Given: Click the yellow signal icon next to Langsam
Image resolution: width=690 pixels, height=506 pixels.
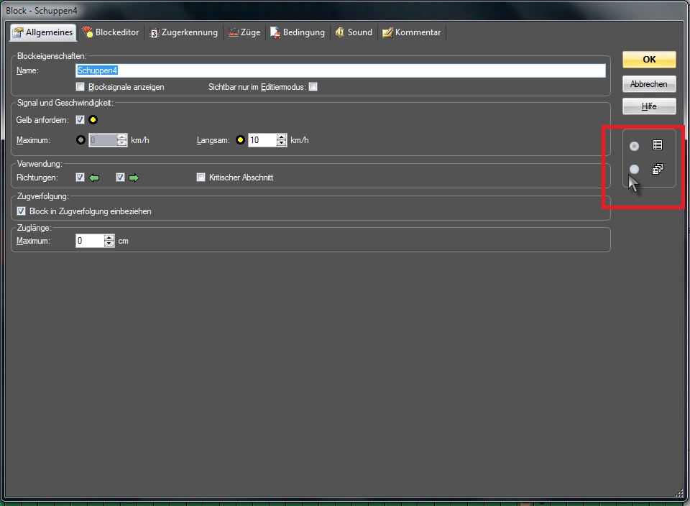Looking at the screenshot, I should click(240, 140).
